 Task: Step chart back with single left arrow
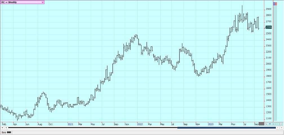(x=6, y=128)
